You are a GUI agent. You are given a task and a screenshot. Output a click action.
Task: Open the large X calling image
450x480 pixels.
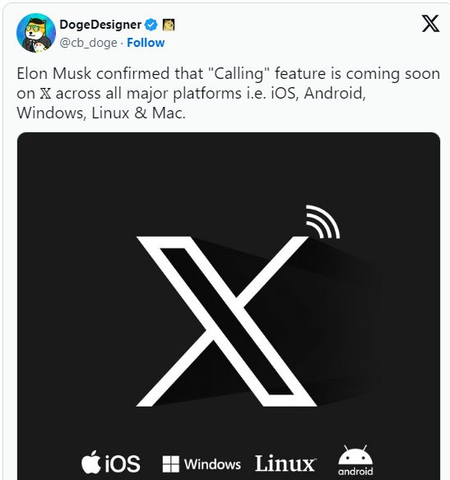(229, 306)
